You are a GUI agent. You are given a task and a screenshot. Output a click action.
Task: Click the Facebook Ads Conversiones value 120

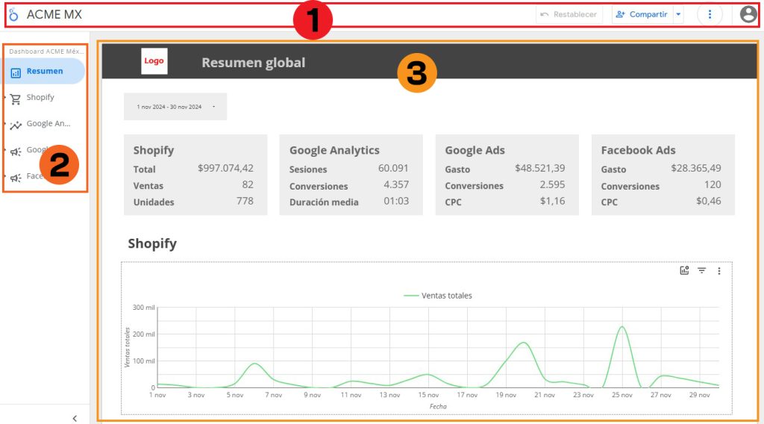click(x=713, y=184)
